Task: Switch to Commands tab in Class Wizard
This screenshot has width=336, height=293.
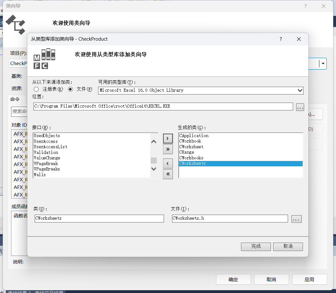Action: [15, 99]
